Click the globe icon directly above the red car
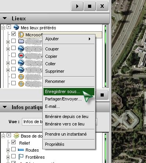146x163 pixels. (x=21, y=48)
